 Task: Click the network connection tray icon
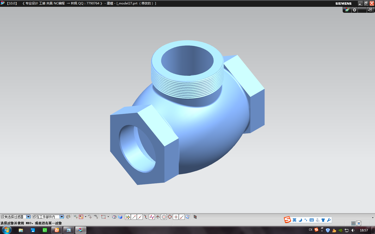click(x=347, y=230)
